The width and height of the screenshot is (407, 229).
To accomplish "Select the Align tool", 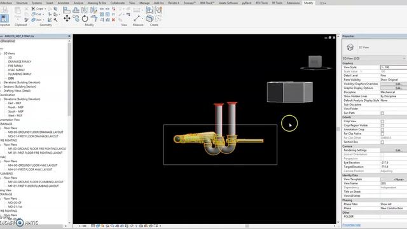I will coord(67,10).
